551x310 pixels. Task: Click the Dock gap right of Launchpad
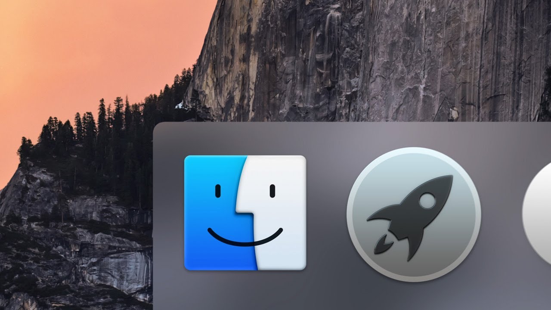point(501,214)
